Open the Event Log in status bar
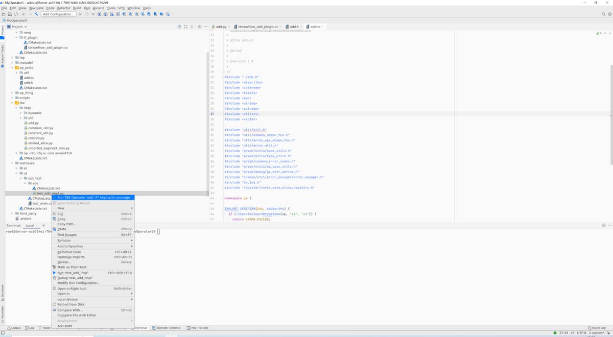The height and width of the screenshot is (337, 613). pyautogui.click(x=597, y=328)
